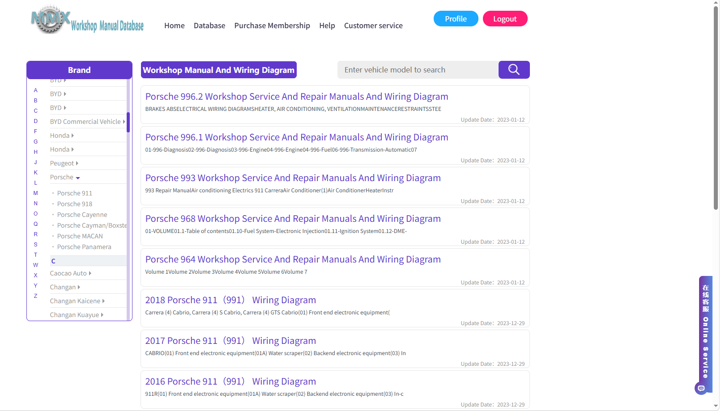Viewport: 721px width, 411px height.
Task: Jump to brands starting with D
Action: click(36, 121)
